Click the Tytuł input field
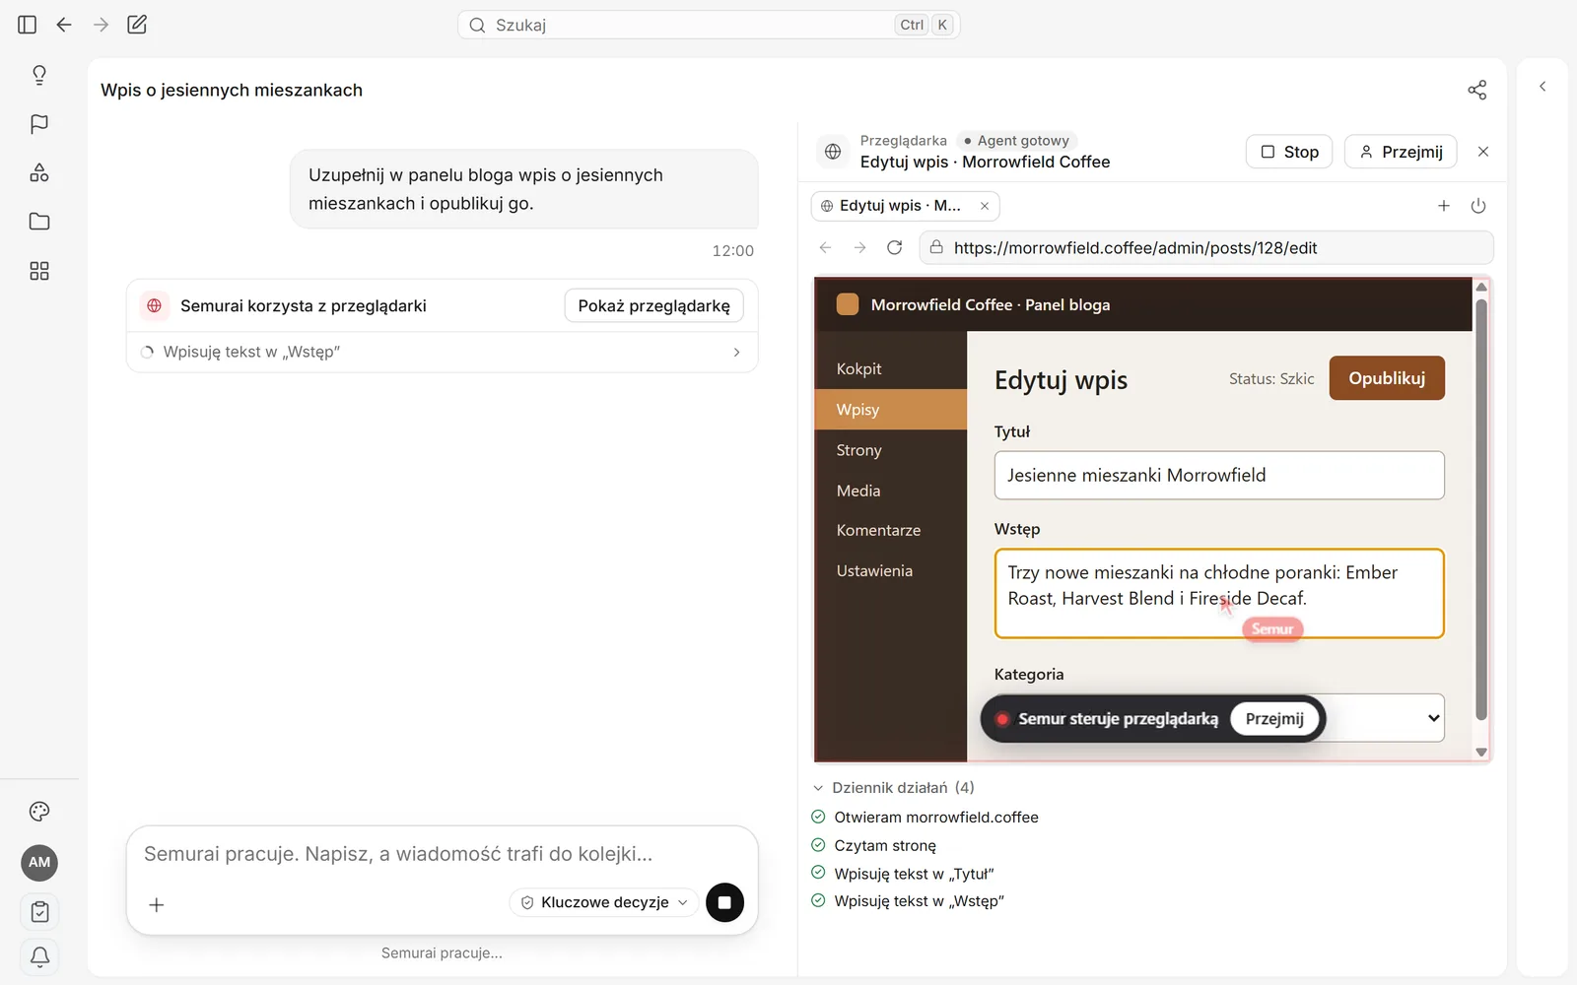 [x=1219, y=475]
